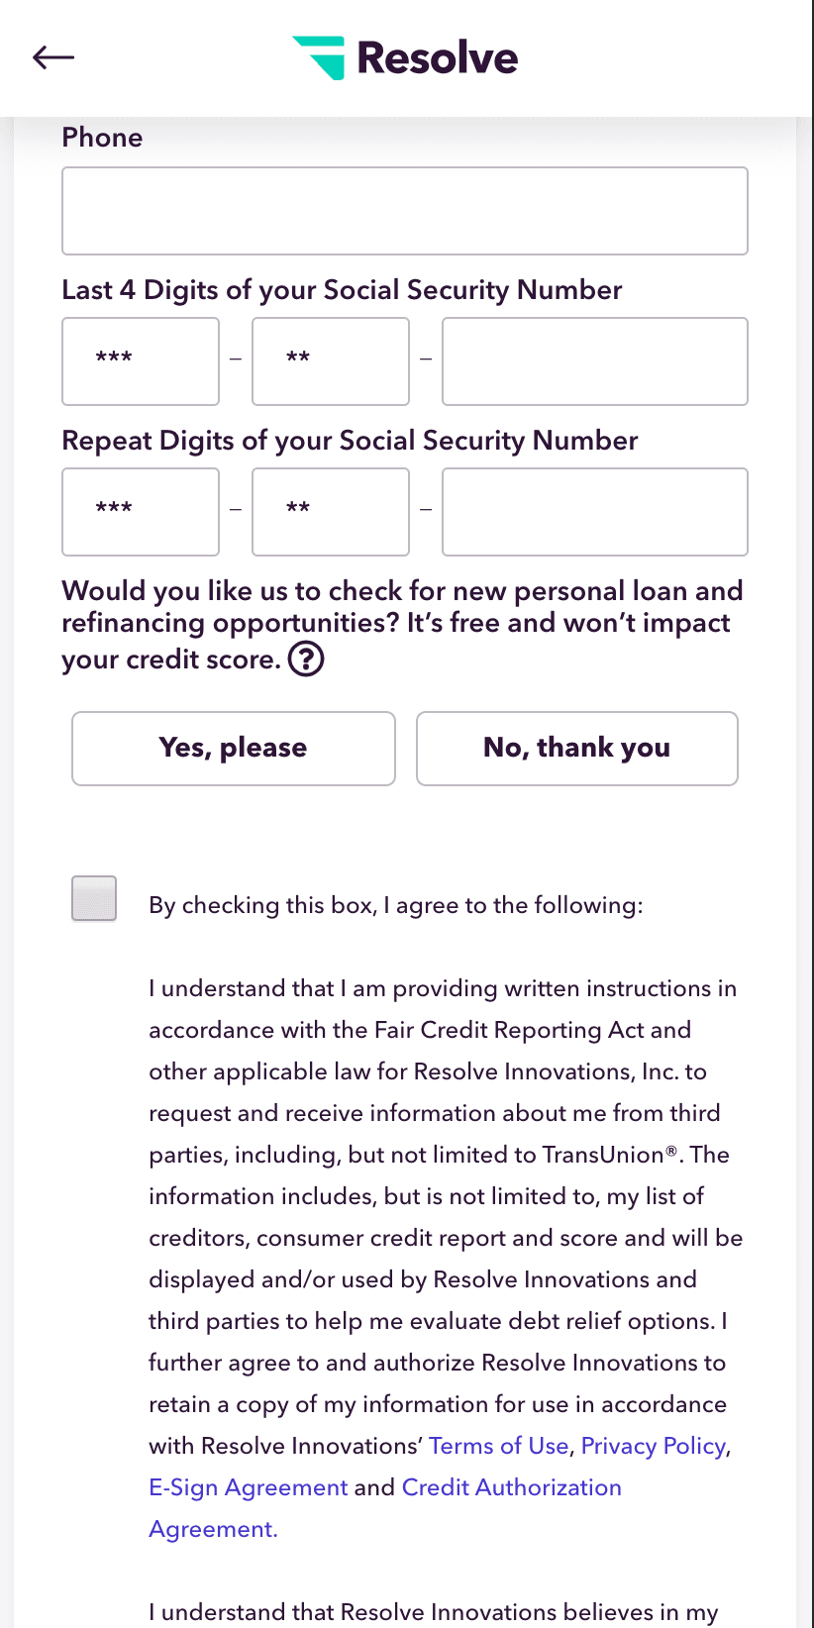The width and height of the screenshot is (814, 1628).
Task: Click the repeat last-4 SSN digits field
Action: click(595, 512)
